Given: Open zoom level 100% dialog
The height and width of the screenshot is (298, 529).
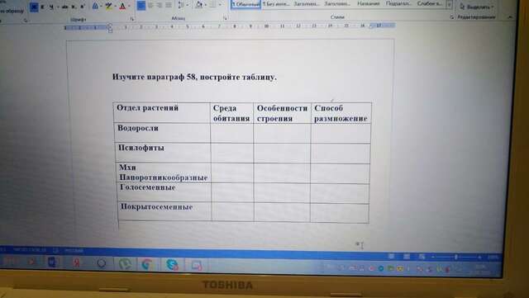Looking at the screenshot, I should [493, 258].
